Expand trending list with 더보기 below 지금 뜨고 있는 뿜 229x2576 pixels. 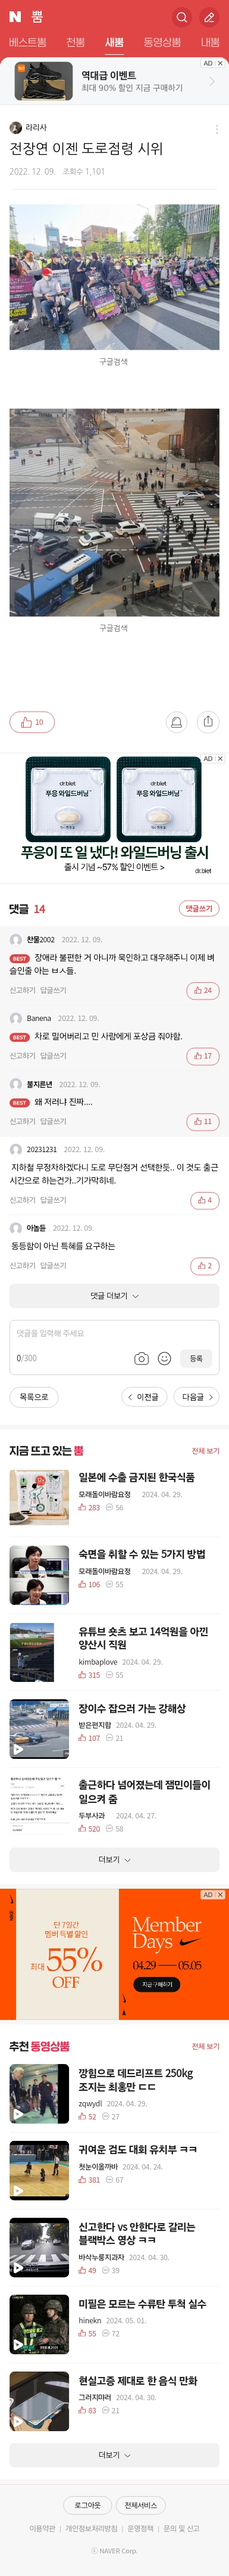pyautogui.click(x=114, y=1860)
